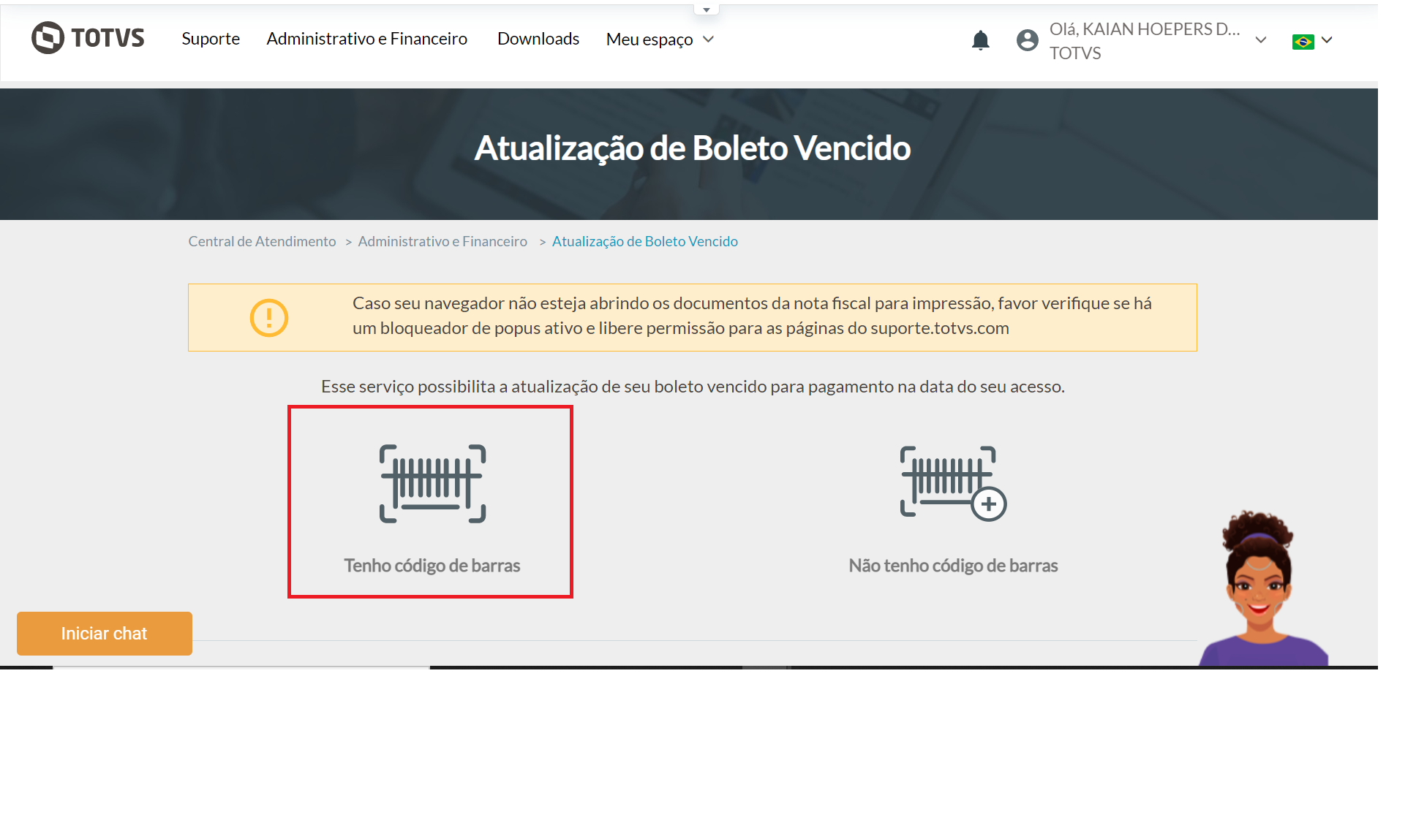Open the 'Administrativo e Financeiro' breadcrumb link
This screenshot has width=1416, height=820.
click(442, 240)
